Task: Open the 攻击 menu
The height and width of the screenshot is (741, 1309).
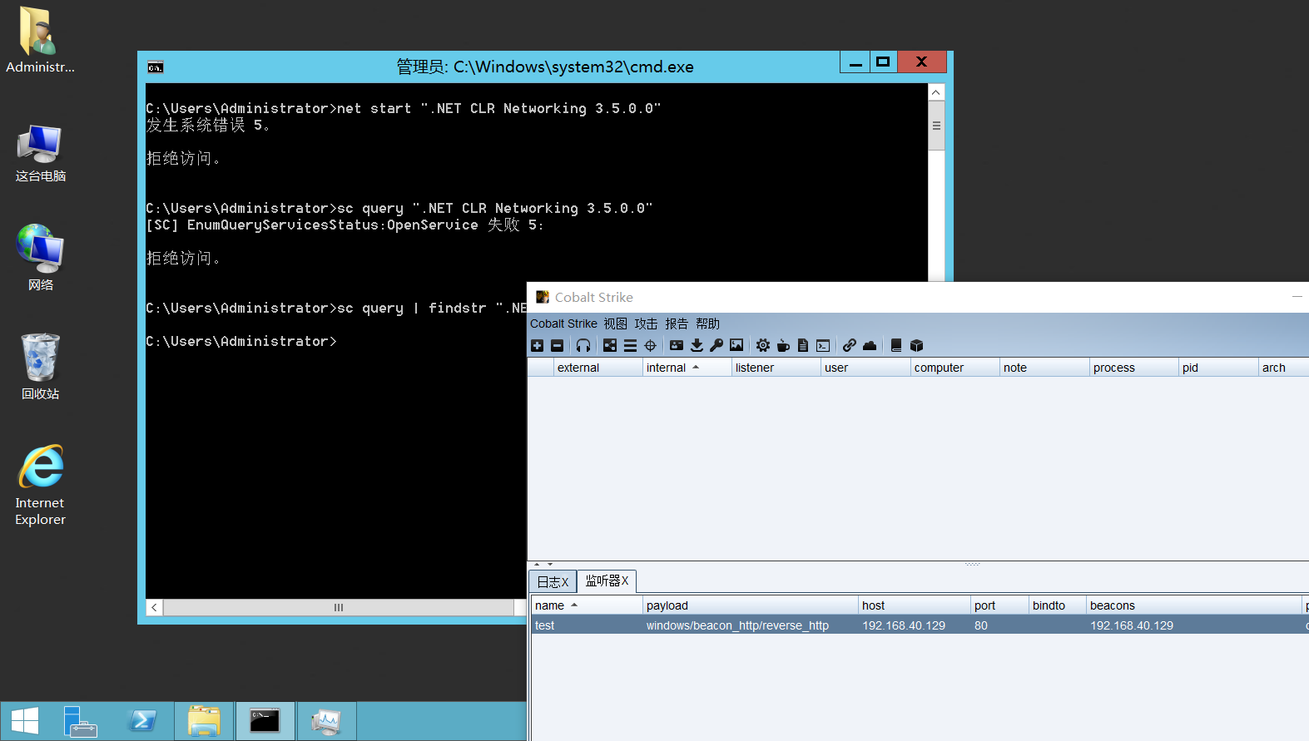Action: coord(646,324)
